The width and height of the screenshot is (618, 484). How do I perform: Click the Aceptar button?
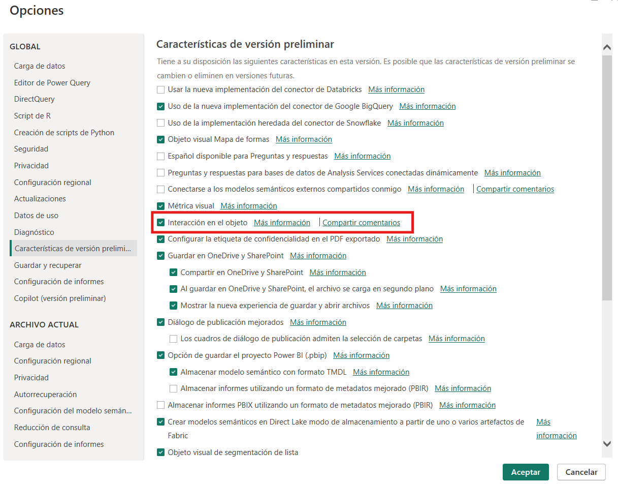point(525,472)
